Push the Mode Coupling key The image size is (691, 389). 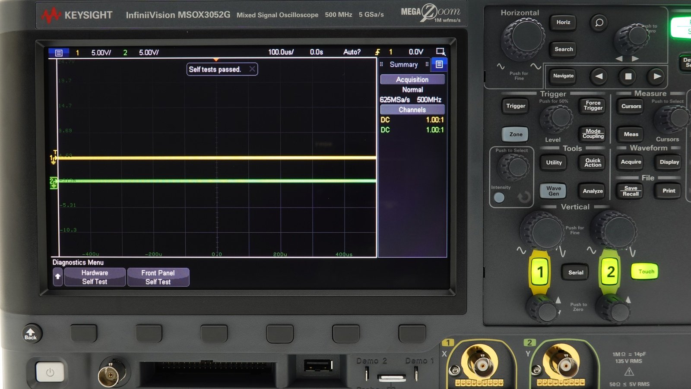(593, 134)
